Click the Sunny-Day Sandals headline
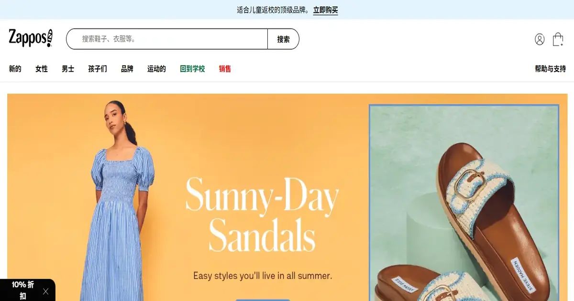The width and height of the screenshot is (574, 301). point(262,215)
